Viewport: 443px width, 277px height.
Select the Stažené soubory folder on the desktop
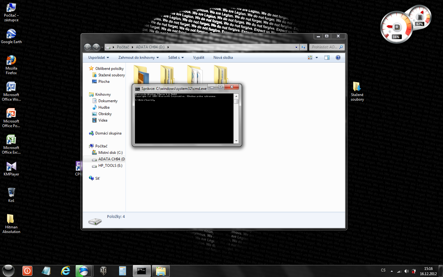click(x=357, y=91)
